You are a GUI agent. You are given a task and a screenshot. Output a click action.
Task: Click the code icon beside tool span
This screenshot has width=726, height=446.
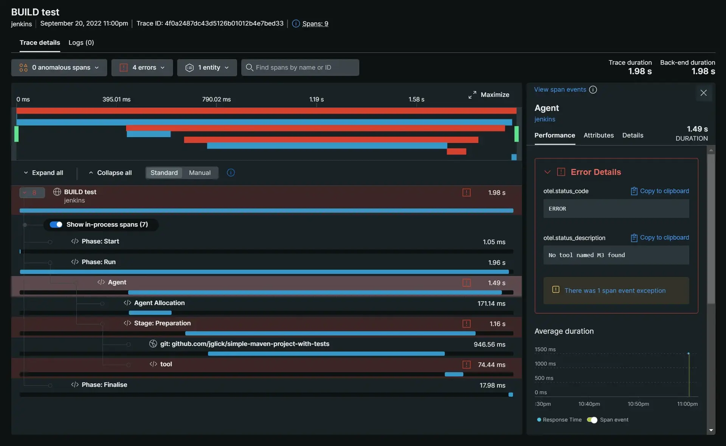pos(153,364)
